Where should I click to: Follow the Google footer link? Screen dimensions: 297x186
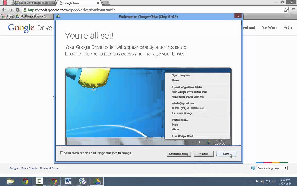pos(13,168)
